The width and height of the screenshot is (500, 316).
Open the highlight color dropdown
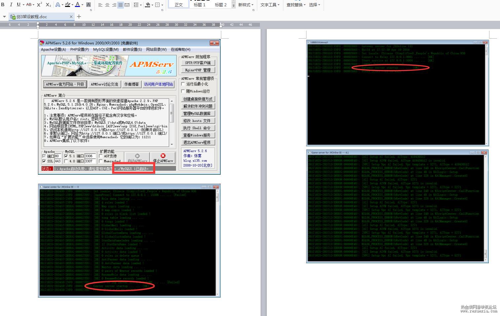pos(72,5)
